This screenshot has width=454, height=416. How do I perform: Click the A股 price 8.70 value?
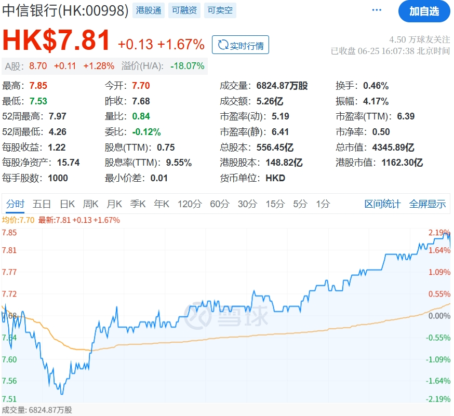coord(38,66)
